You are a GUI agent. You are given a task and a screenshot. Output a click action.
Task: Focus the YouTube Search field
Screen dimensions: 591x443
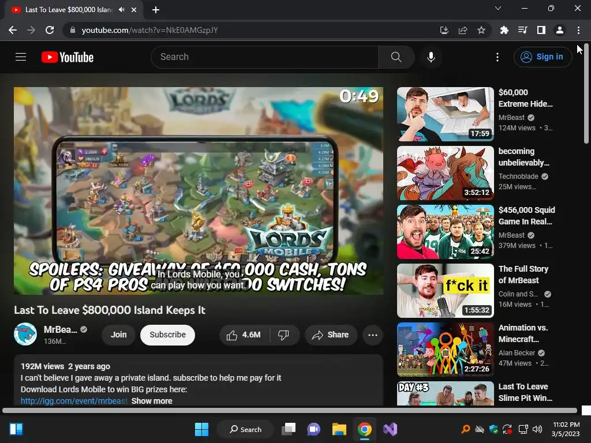[x=264, y=57]
